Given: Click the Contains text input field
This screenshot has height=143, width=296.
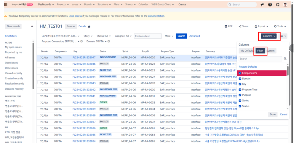Looking at the screenshot, I should pos(148,36).
